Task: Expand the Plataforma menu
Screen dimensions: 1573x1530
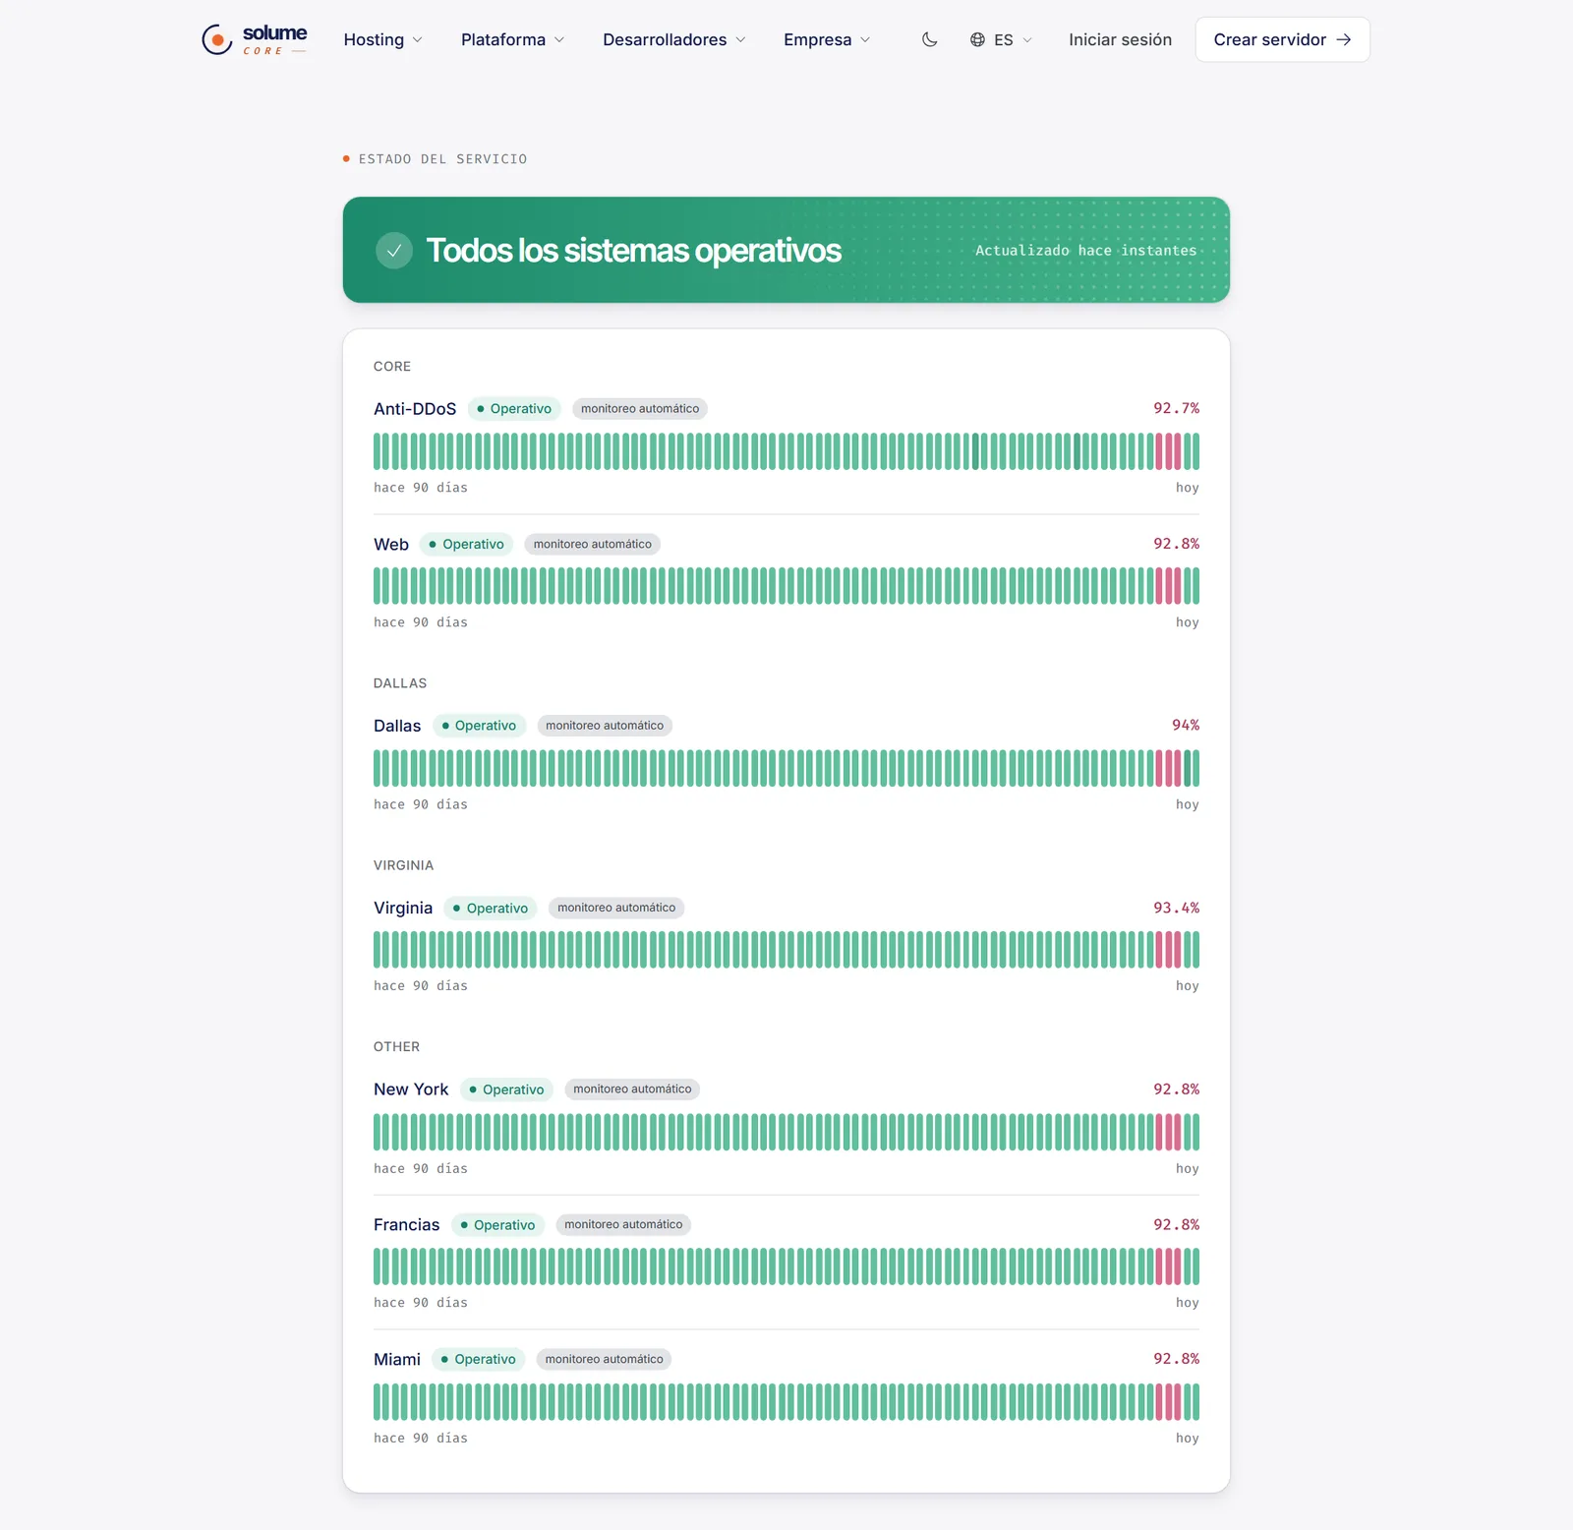Action: coord(512,39)
